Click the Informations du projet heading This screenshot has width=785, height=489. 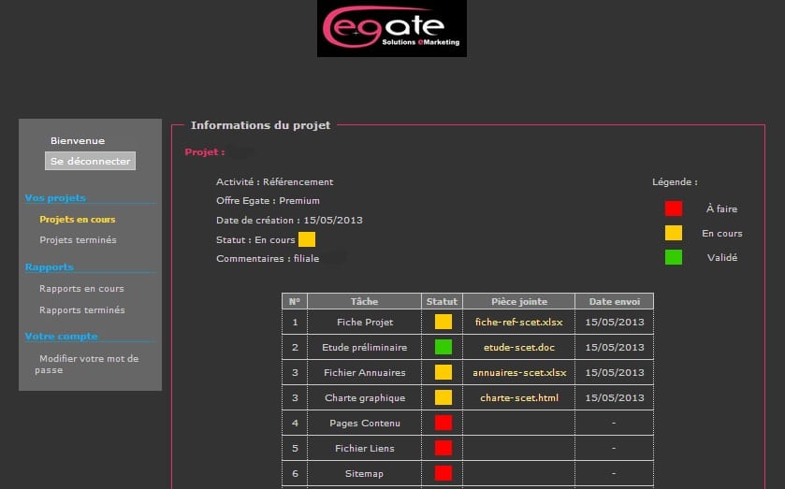[x=260, y=125]
